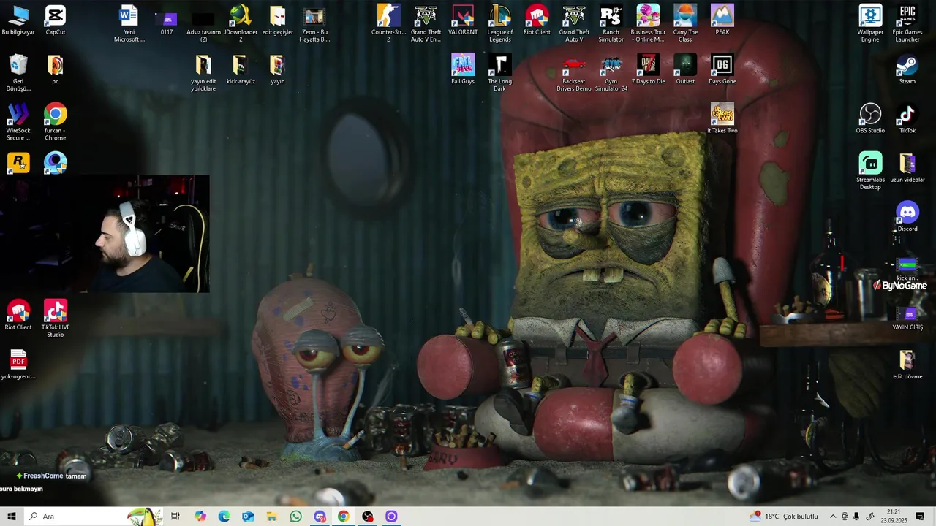Open the edit geçişler folder
Viewport: 936px width, 526px height.
click(x=277, y=20)
